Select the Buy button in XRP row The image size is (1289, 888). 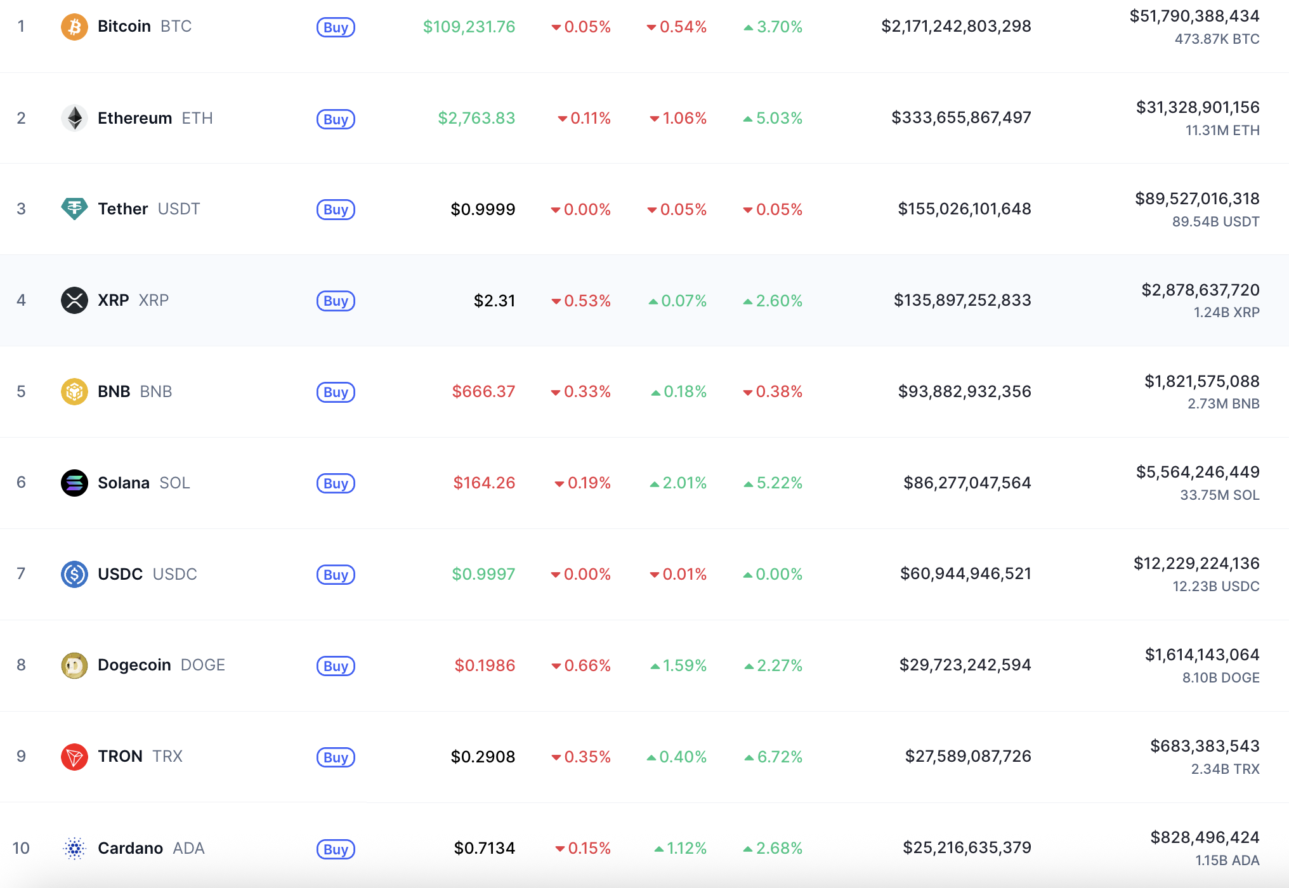coord(336,301)
